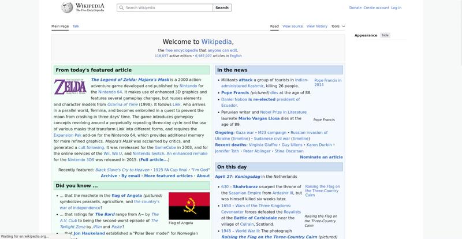
Task: Open the Zelda Majora's Mask logo image
Action: coord(70,87)
